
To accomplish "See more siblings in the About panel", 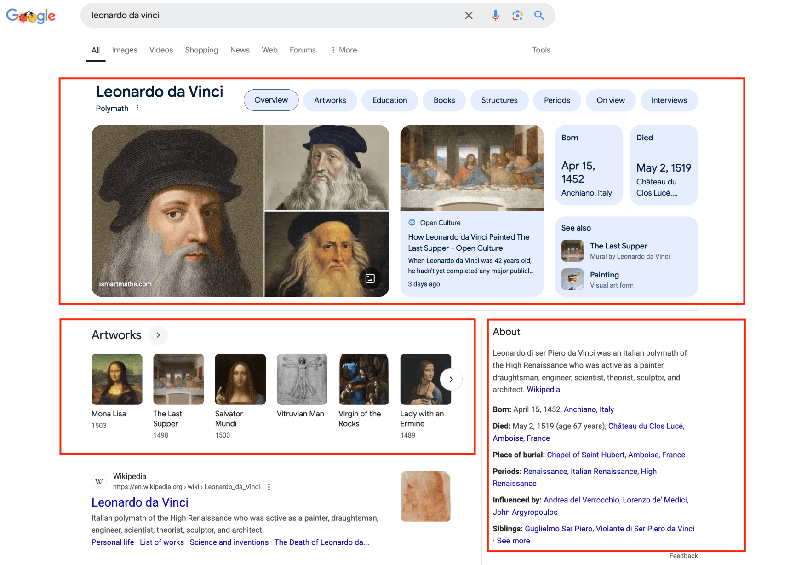I will 513,541.
